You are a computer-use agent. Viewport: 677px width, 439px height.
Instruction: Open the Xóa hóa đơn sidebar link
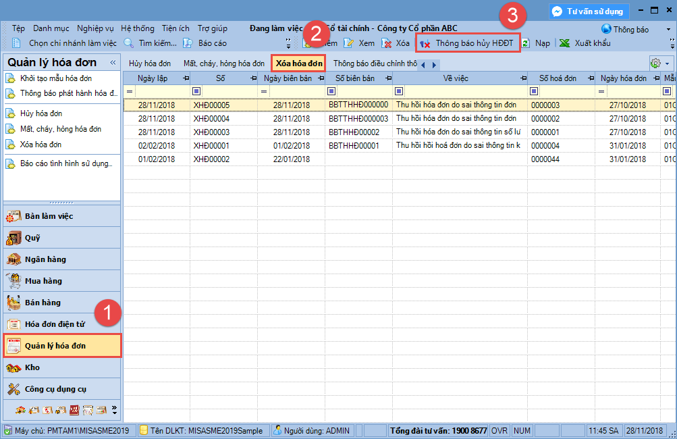point(40,145)
